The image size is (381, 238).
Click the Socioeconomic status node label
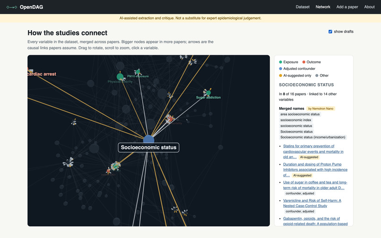coord(148,147)
